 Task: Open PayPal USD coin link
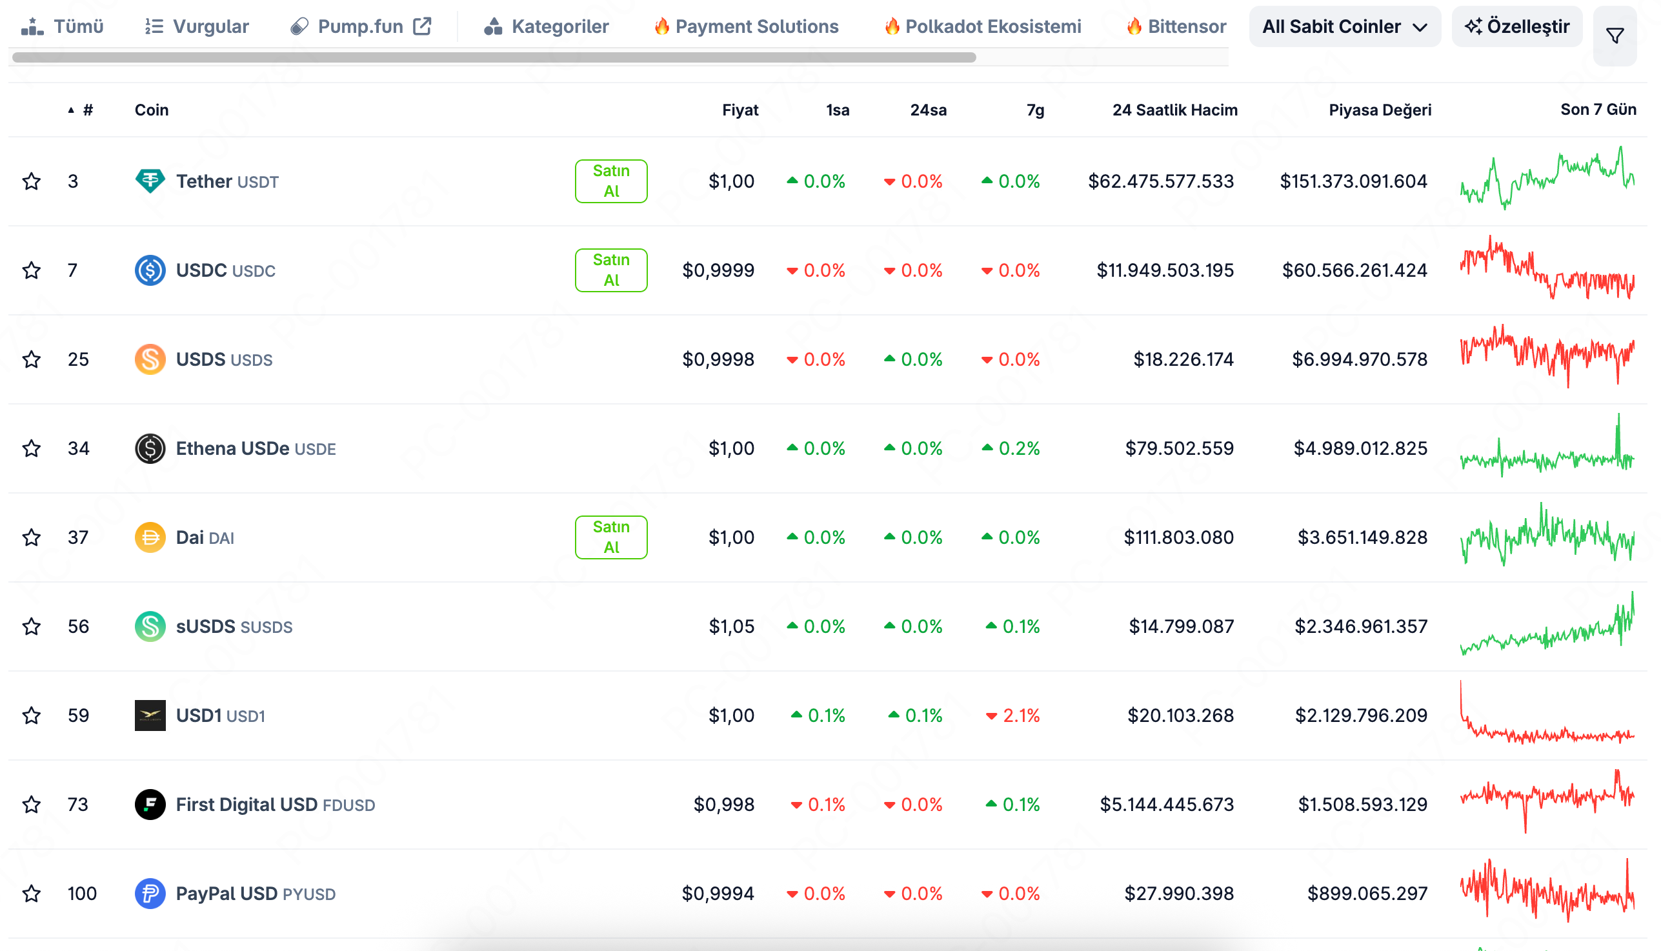pyautogui.click(x=256, y=894)
